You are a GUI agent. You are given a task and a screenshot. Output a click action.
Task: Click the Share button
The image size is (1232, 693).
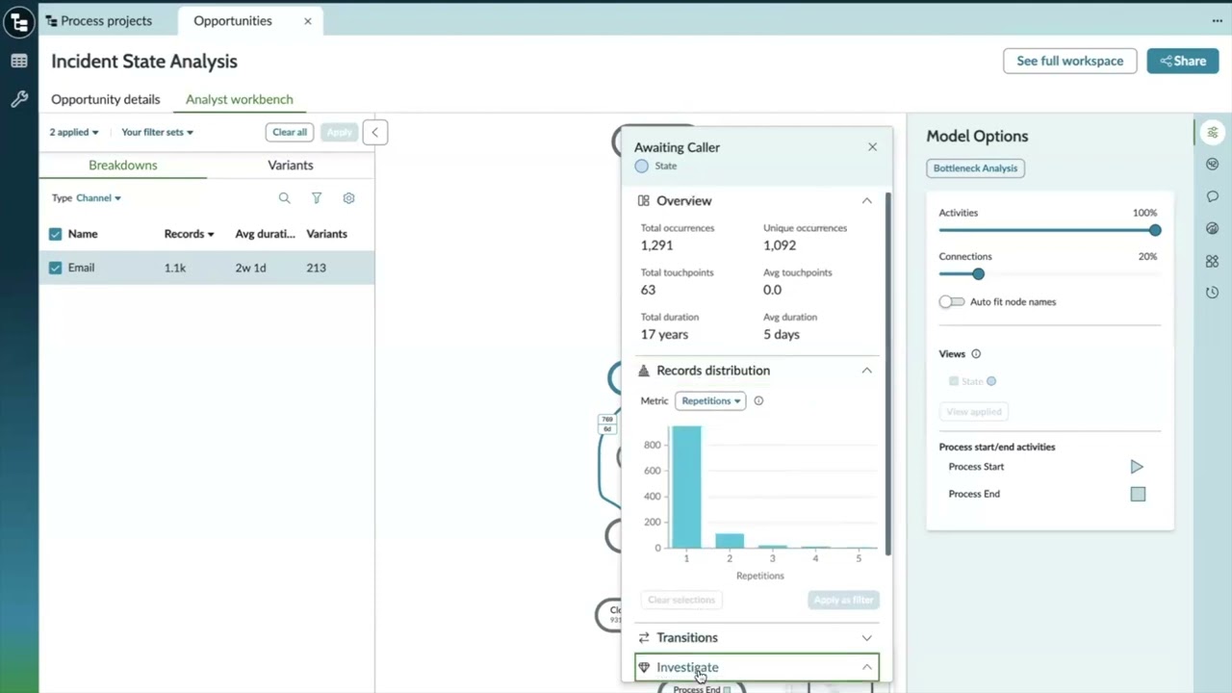(1183, 61)
